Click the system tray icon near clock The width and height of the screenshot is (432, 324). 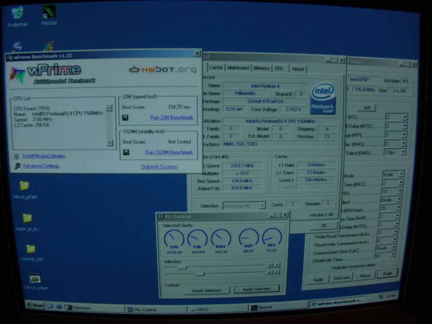381,297
